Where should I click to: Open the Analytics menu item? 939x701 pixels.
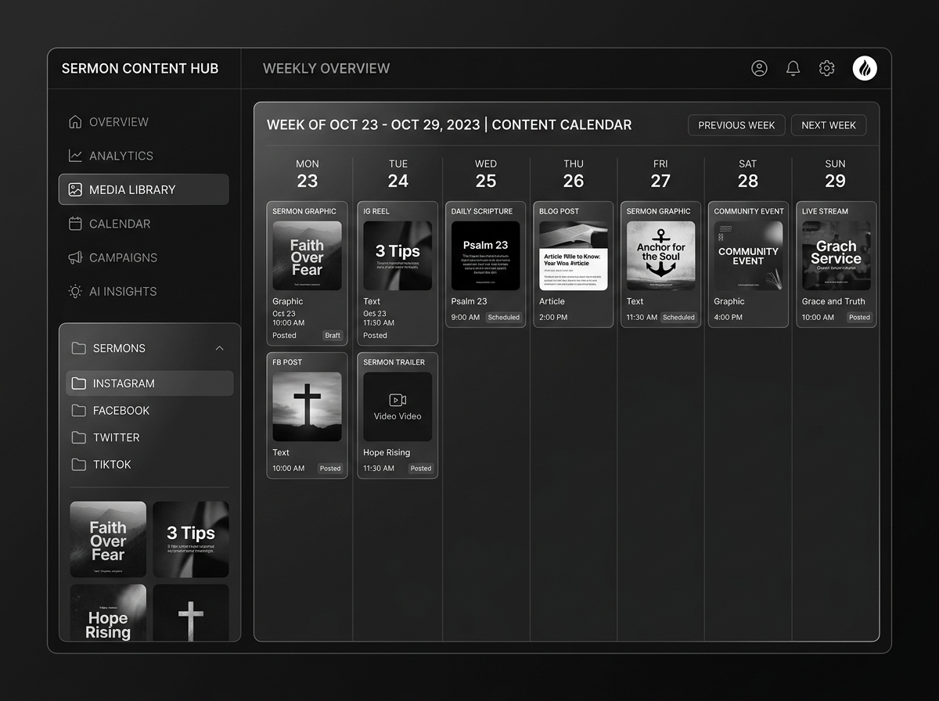(x=143, y=156)
